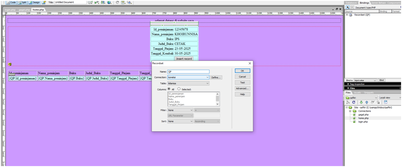Click Judul_Buku in the columns list
This screenshot has height=167, width=402.
tap(174, 102)
